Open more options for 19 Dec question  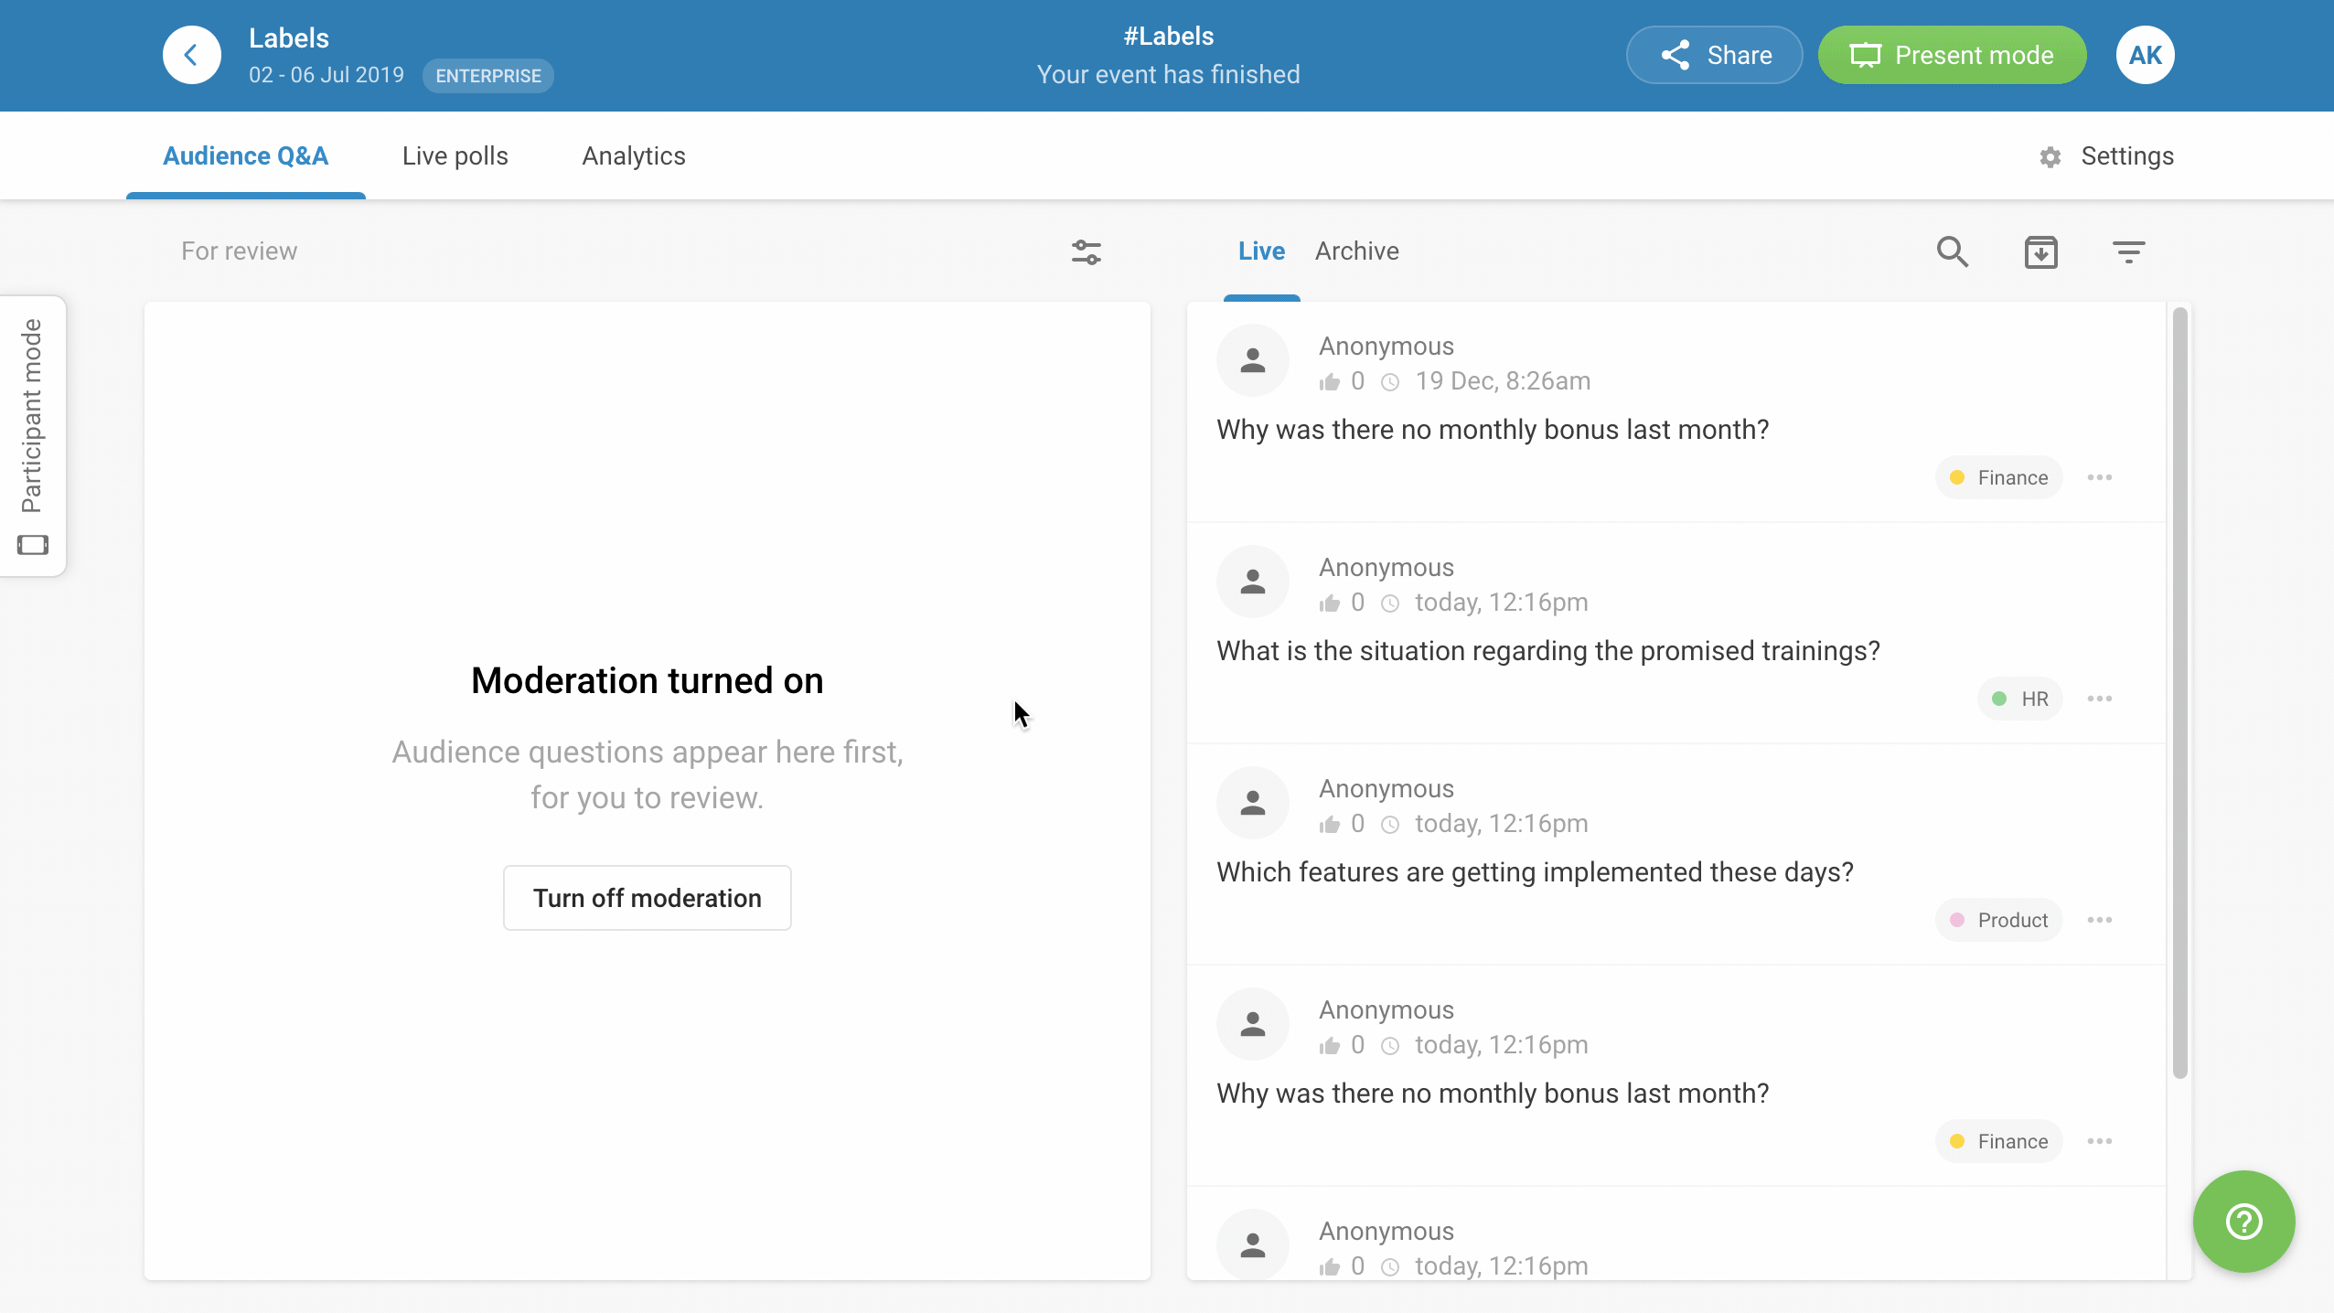tap(2099, 477)
